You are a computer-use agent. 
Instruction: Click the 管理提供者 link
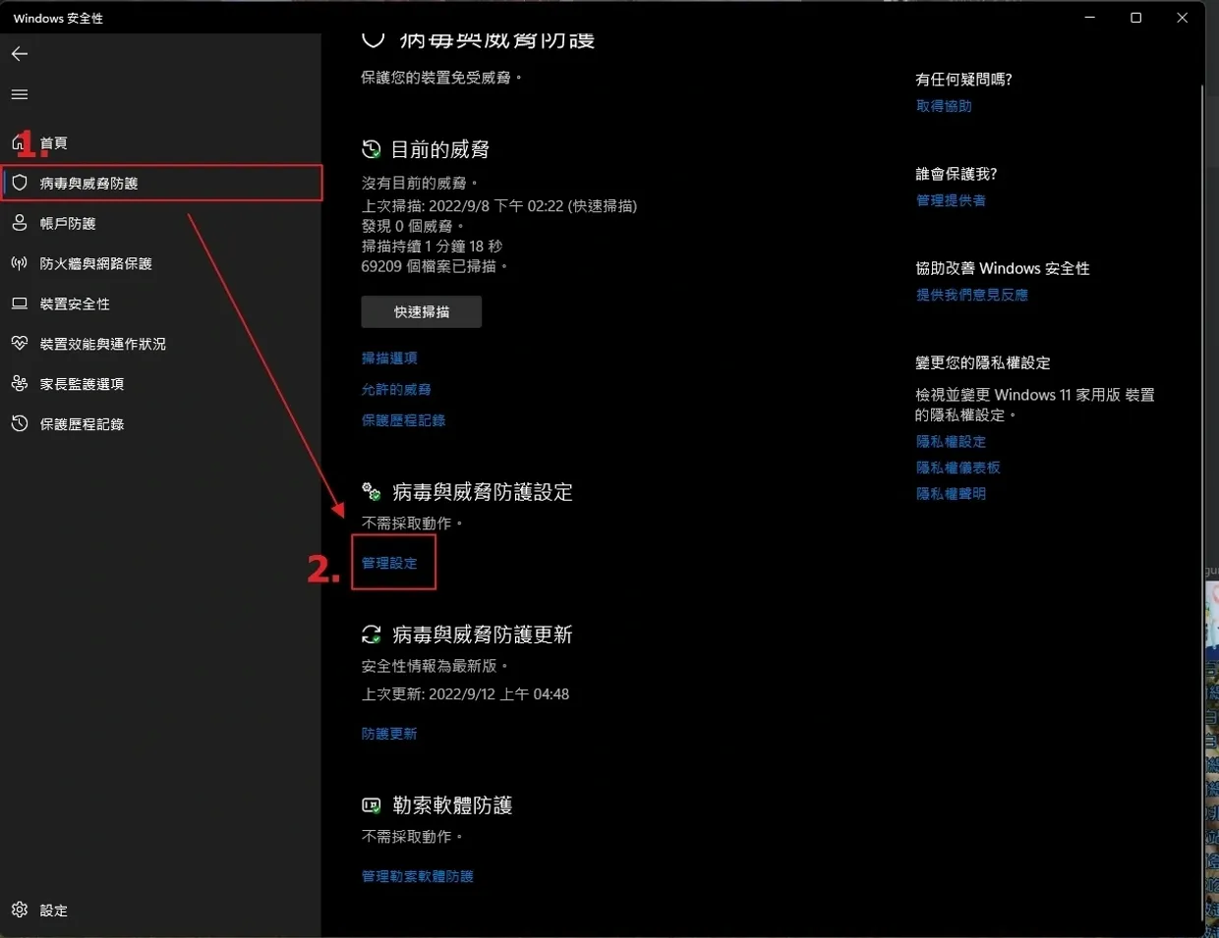pos(951,200)
